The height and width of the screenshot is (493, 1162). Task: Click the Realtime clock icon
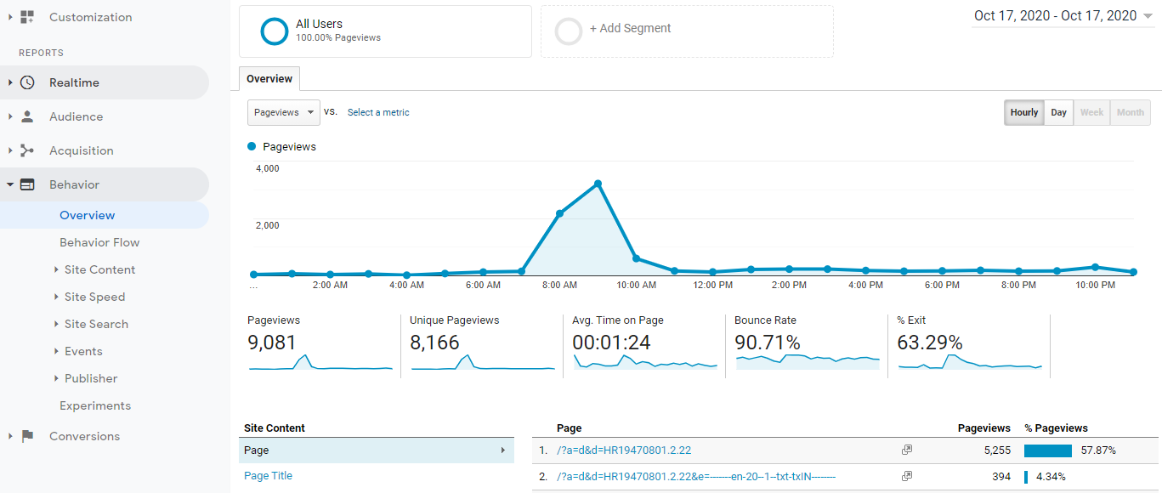pos(27,82)
